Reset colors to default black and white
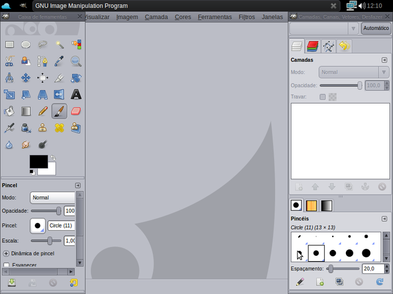This screenshot has width=393, height=294. click(x=32, y=172)
